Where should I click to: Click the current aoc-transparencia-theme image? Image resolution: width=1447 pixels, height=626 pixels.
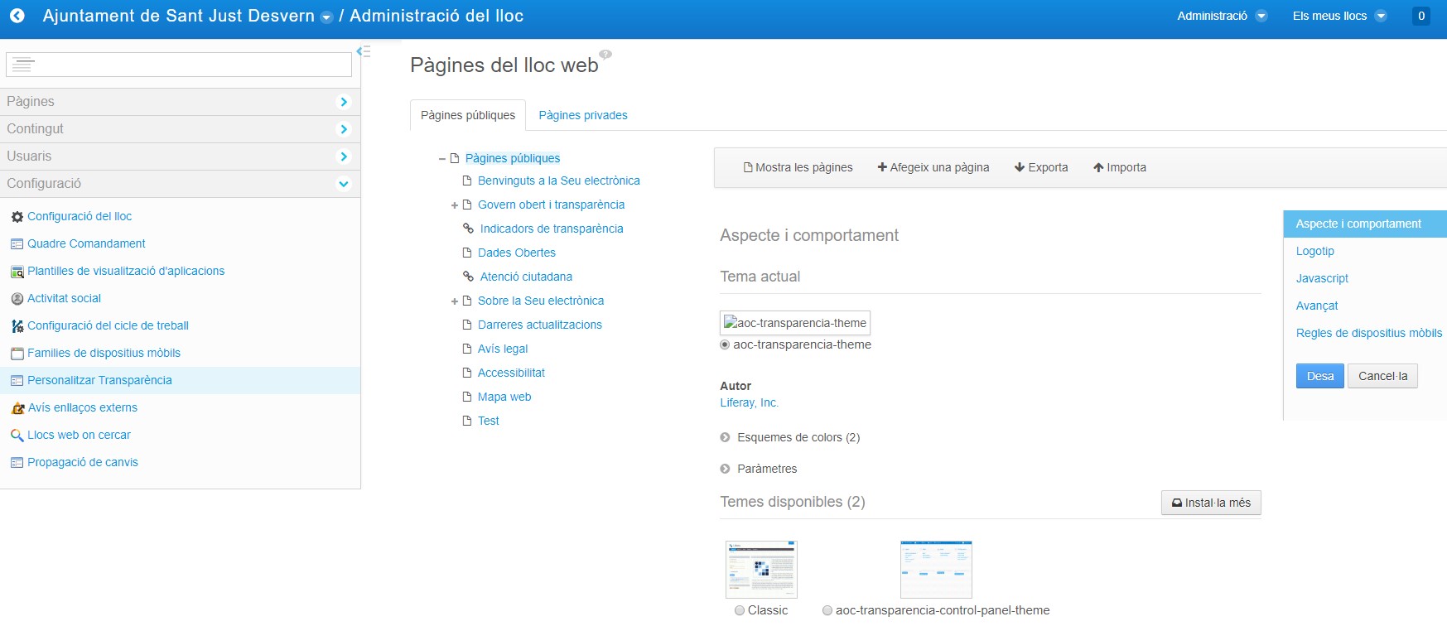(795, 323)
